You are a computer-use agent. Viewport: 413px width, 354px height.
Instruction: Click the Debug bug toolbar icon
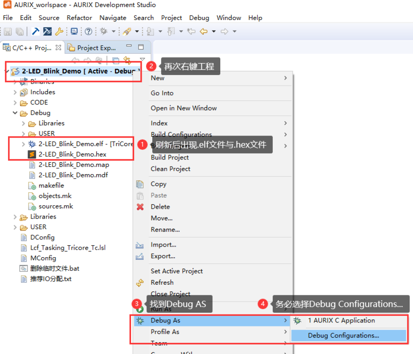[104, 32]
